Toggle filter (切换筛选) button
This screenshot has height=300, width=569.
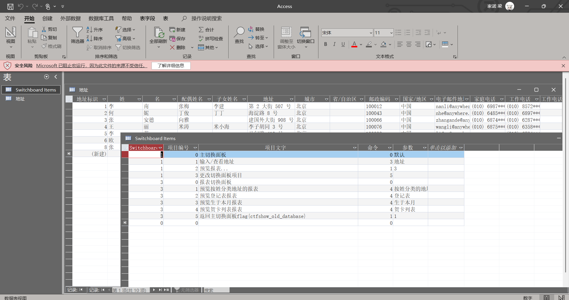[128, 47]
